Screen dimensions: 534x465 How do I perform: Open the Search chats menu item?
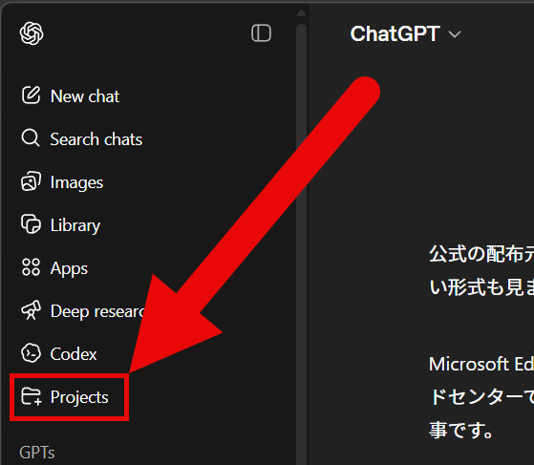(x=96, y=139)
